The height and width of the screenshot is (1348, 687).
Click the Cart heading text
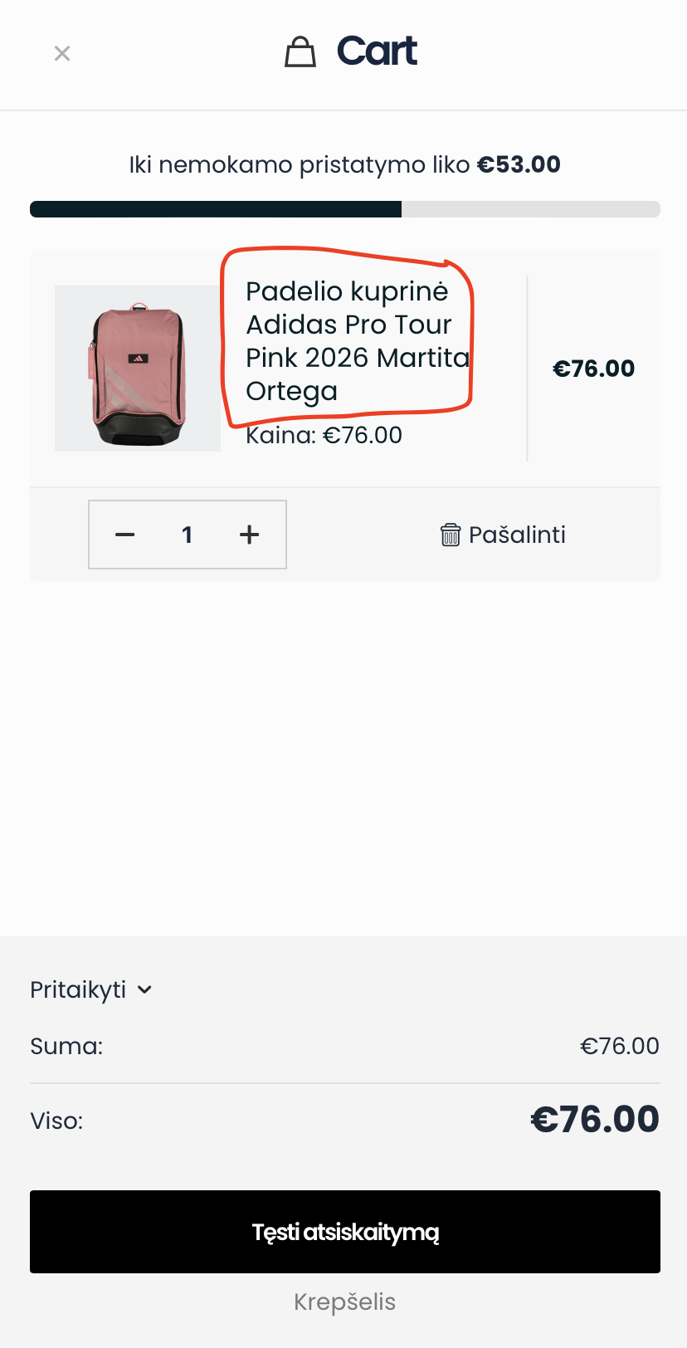click(x=377, y=51)
